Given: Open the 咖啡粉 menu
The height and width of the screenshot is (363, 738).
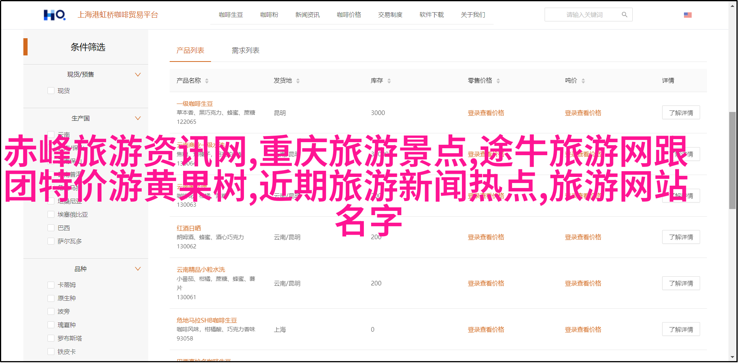Looking at the screenshot, I should point(269,15).
